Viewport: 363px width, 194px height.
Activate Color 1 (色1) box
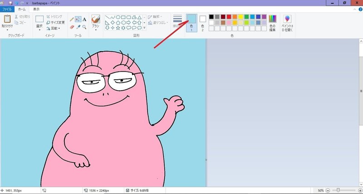(191, 23)
